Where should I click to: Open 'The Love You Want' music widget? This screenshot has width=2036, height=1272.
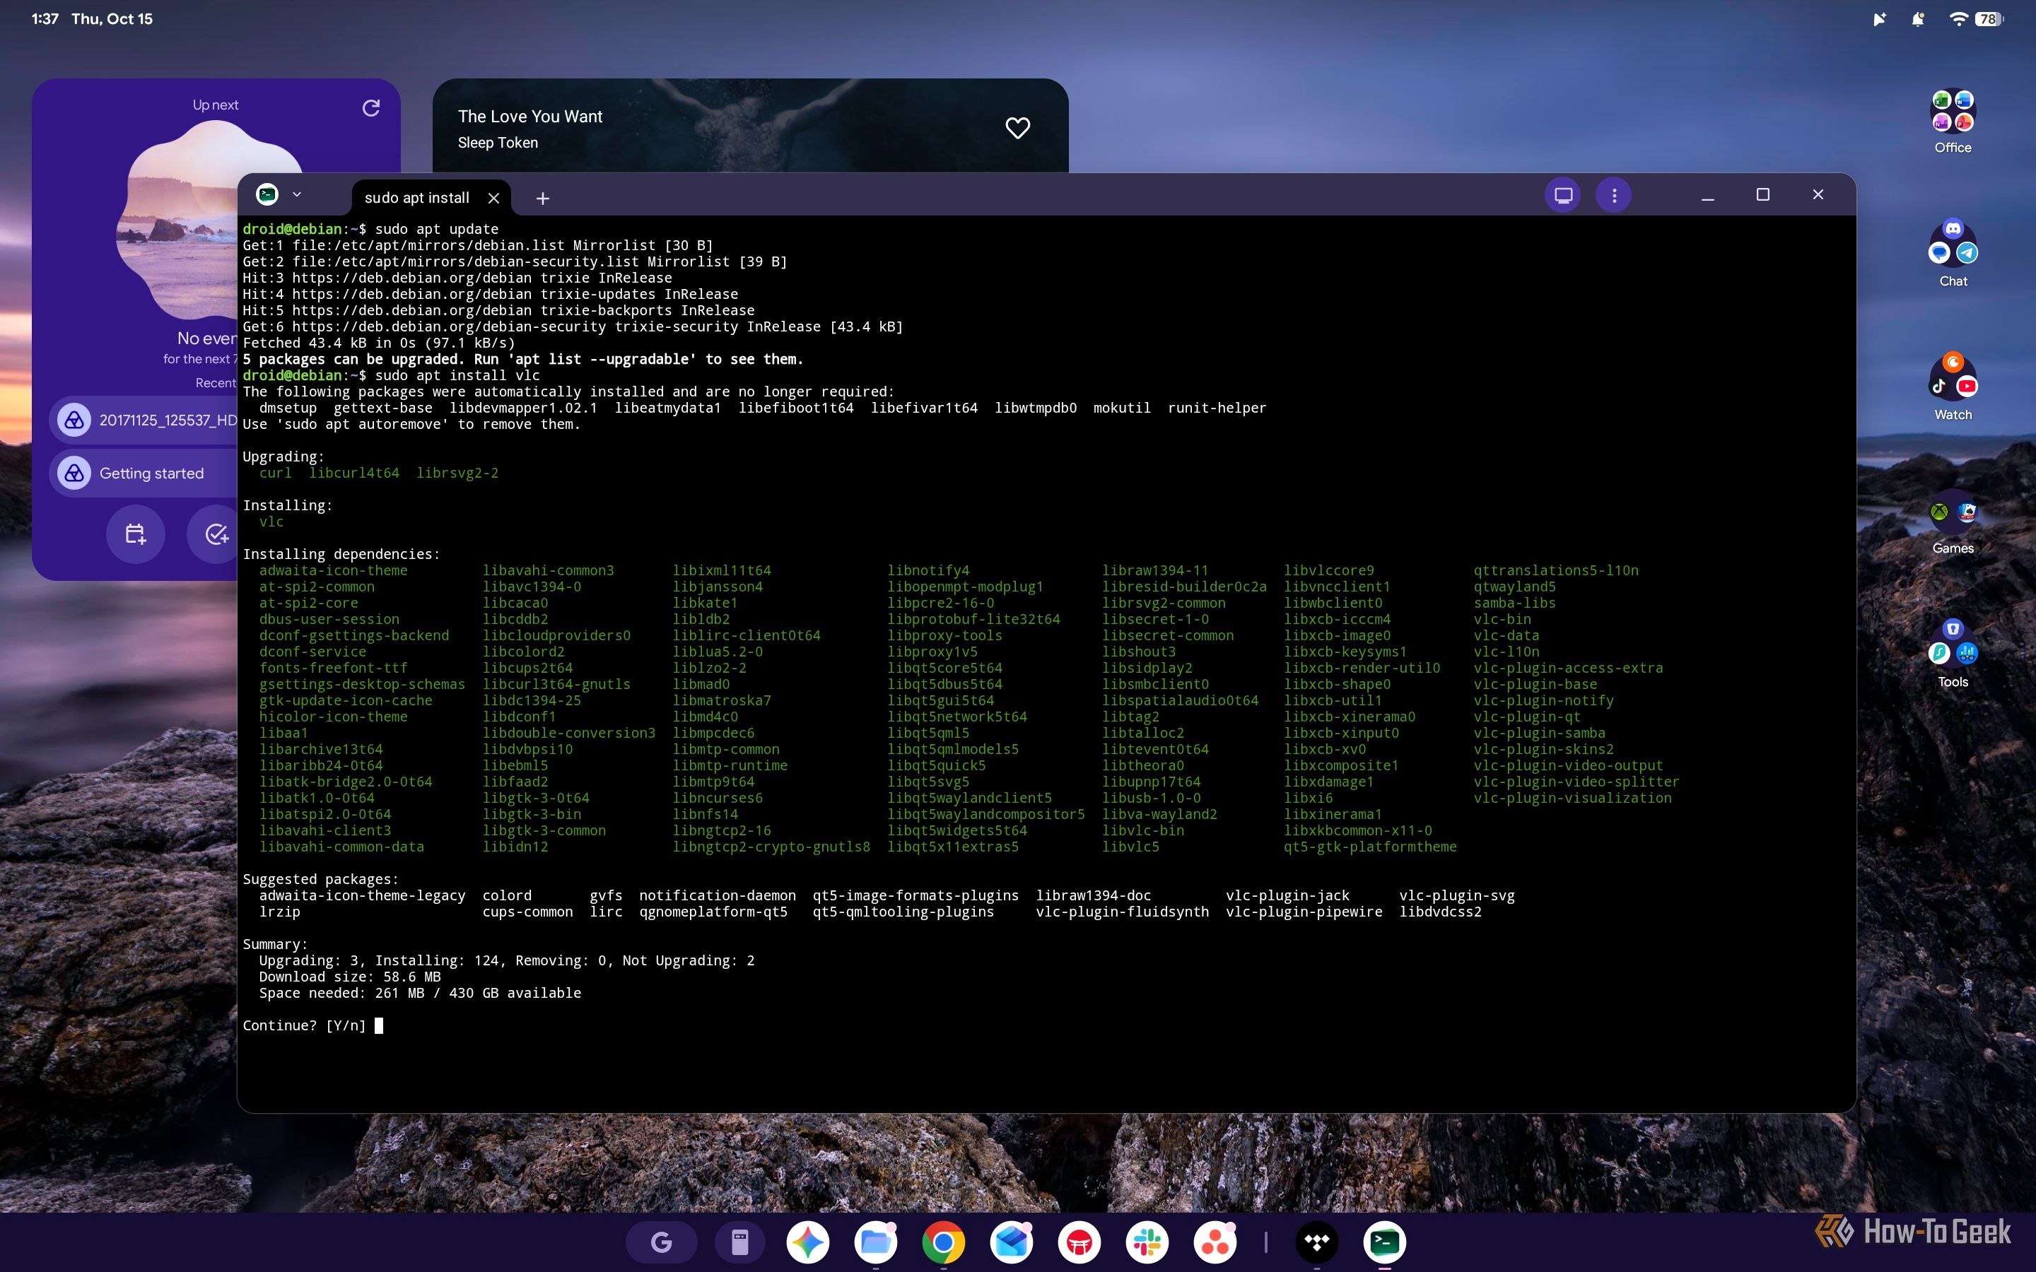click(749, 126)
